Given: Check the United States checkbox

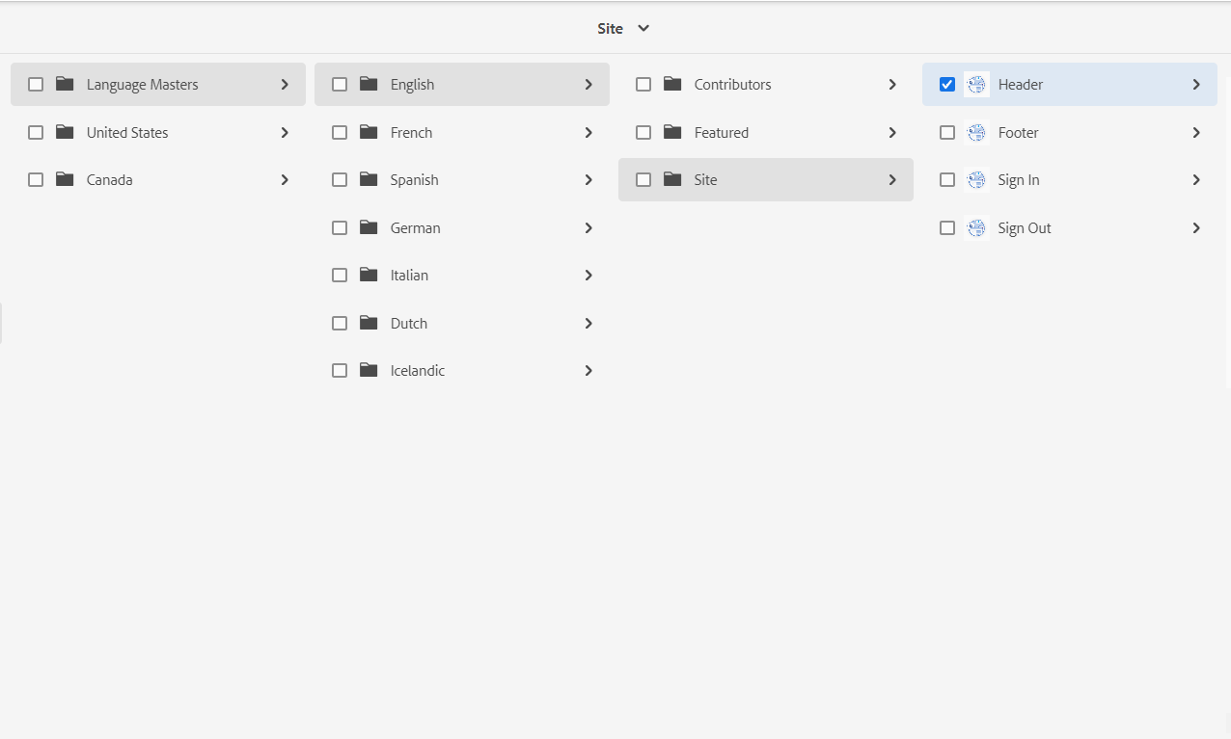Looking at the screenshot, I should point(36,133).
